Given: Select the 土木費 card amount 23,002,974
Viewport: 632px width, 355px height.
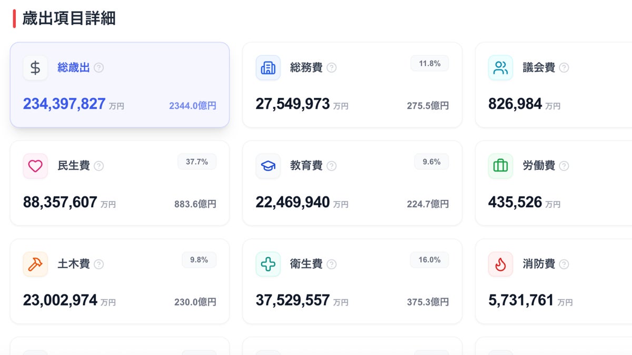Looking at the screenshot, I should coord(60,300).
